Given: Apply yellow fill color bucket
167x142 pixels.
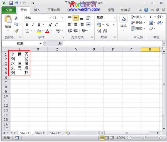Looking at the screenshot, I should [x=39, y=31].
